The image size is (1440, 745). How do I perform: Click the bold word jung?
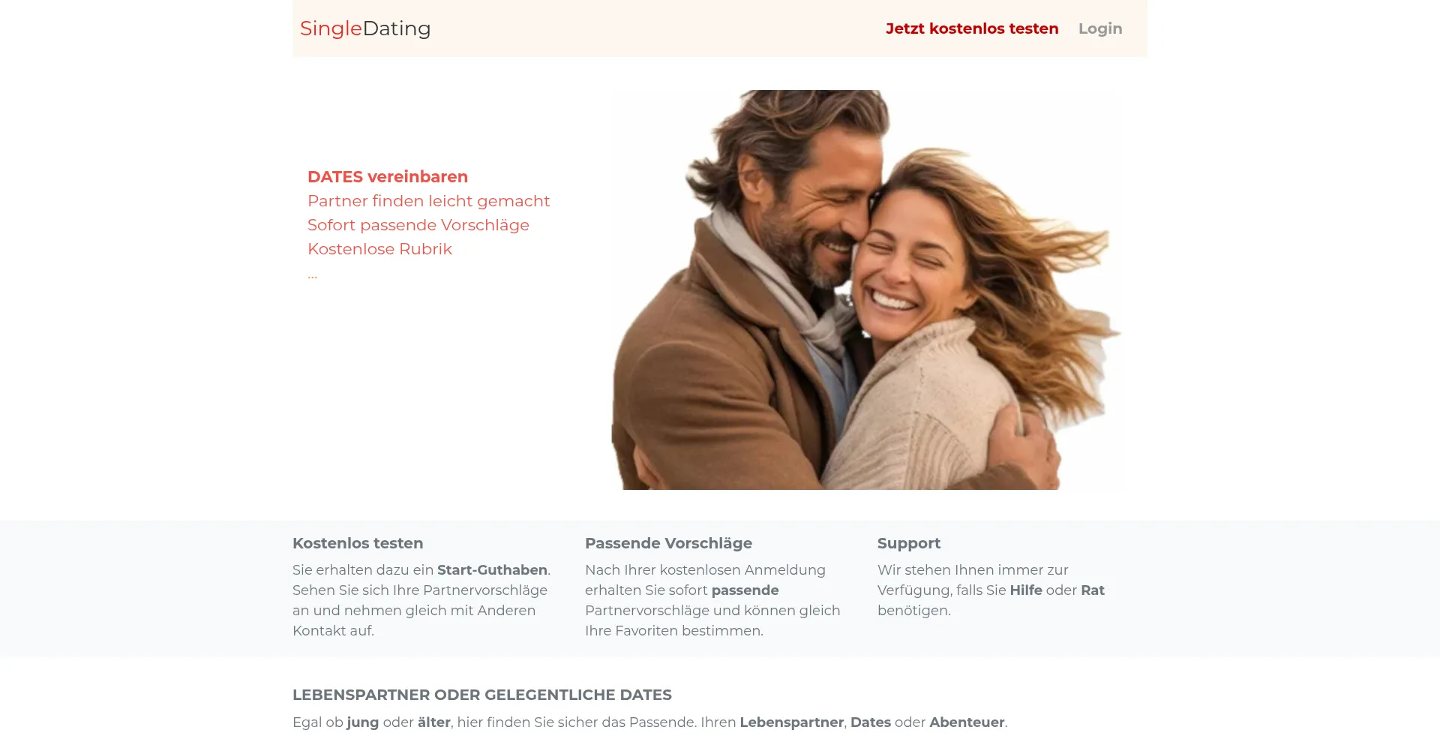(x=362, y=722)
